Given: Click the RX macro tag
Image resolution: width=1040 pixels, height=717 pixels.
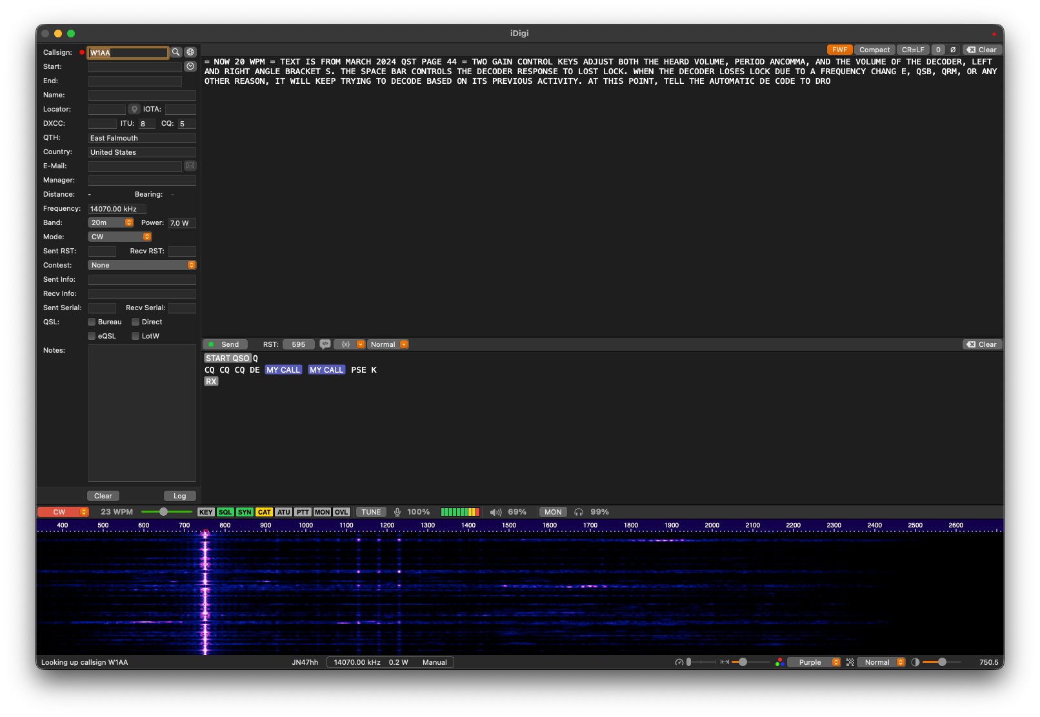Looking at the screenshot, I should 211,382.
